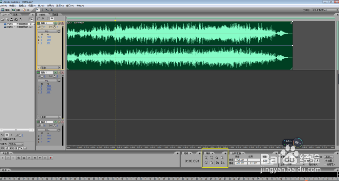This screenshot has width=339, height=181.
Task: Open 效果(T) menu
Action: [x=50, y=6]
